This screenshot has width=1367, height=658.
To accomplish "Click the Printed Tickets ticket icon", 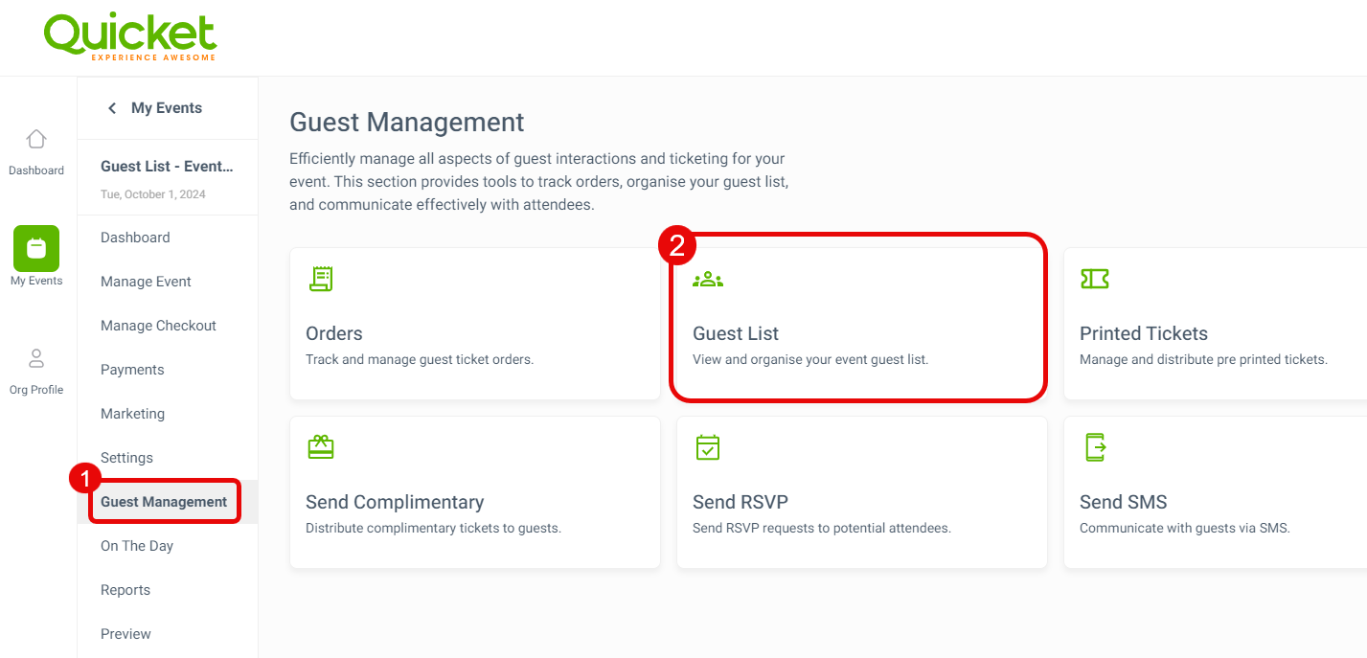I will coord(1094,279).
